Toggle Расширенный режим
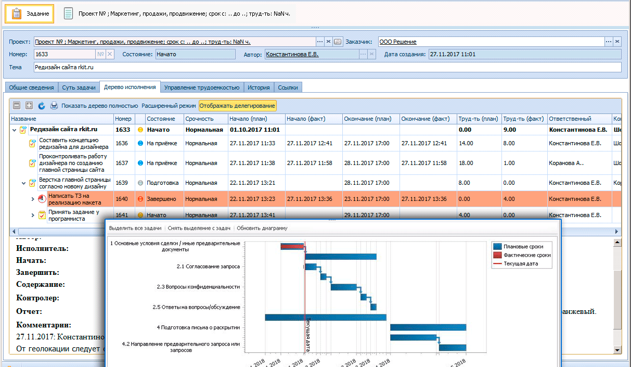The image size is (631, 367). coord(169,106)
